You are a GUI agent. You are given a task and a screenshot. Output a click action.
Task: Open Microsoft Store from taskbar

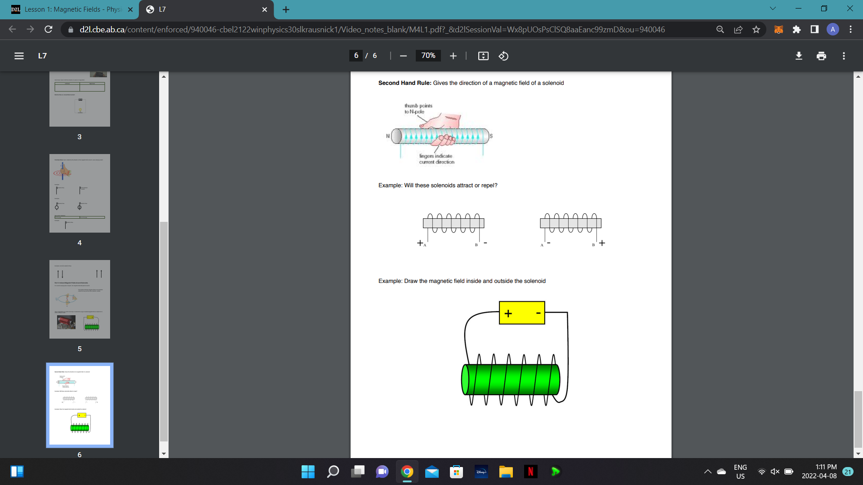(x=457, y=472)
